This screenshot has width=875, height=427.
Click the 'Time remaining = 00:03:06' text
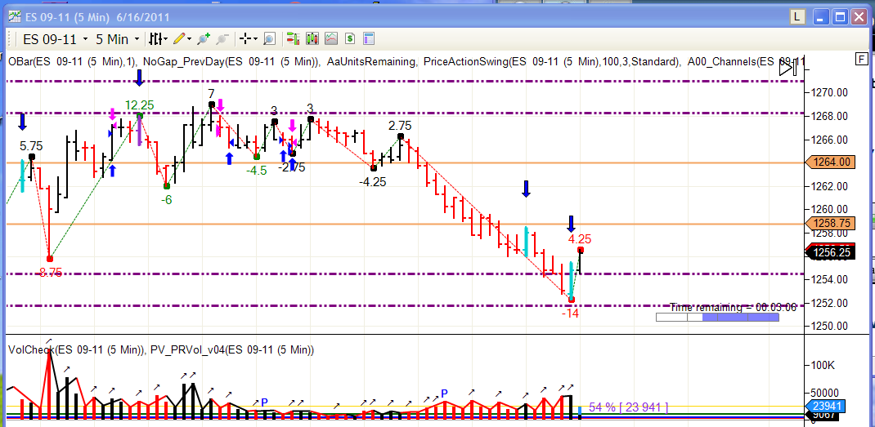click(x=733, y=307)
